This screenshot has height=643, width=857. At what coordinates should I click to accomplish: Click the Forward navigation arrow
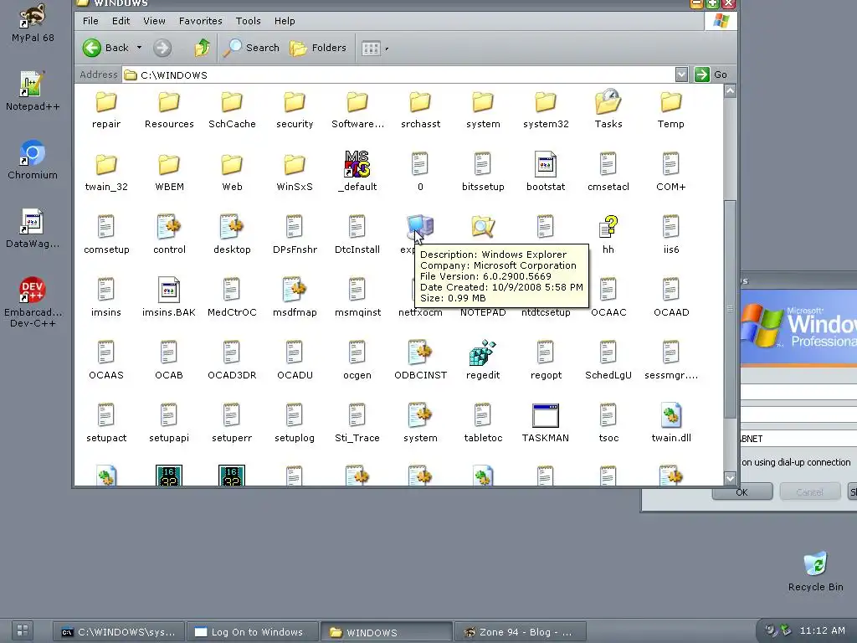162,48
